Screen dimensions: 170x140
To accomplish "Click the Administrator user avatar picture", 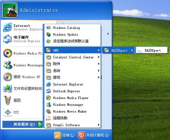I will click(10, 10).
